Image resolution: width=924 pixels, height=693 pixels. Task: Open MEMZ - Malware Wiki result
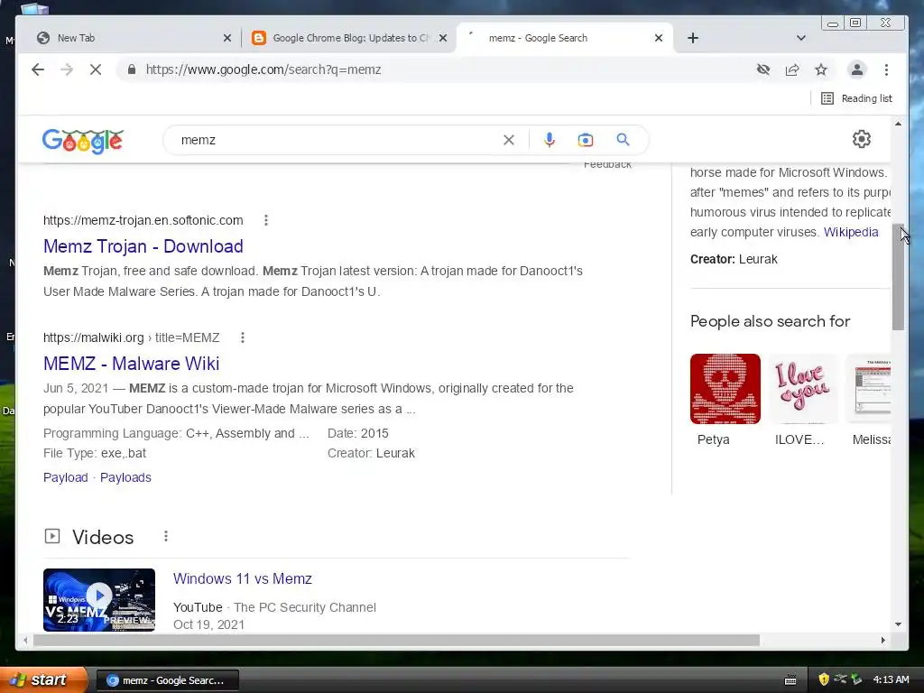pos(132,364)
